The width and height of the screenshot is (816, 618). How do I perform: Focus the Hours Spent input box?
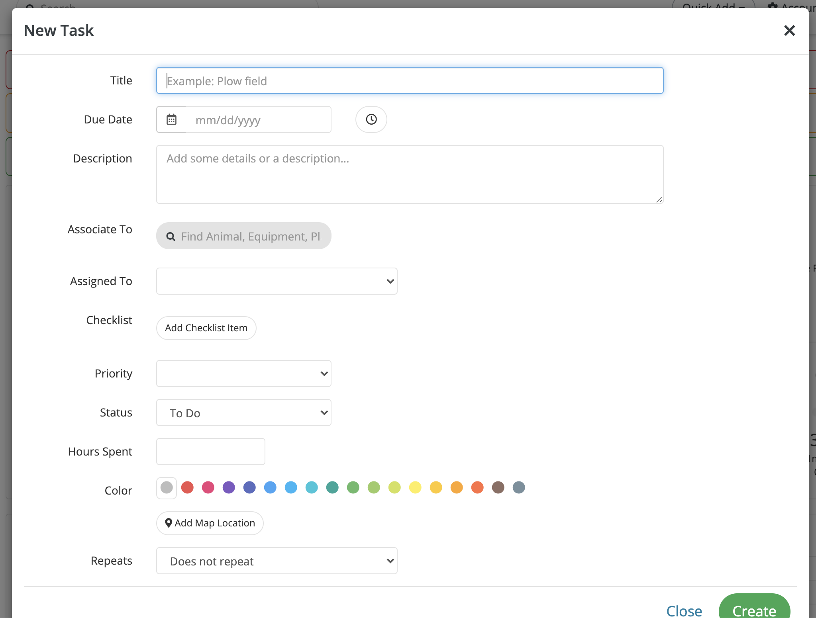[210, 452]
